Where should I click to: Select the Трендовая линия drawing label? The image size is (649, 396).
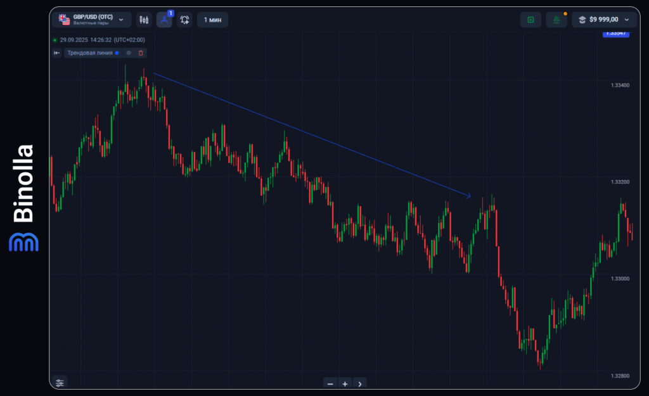pos(89,53)
